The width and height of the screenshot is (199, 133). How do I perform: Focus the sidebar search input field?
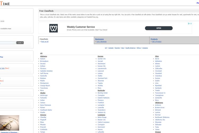pyautogui.click(x=8, y=43)
